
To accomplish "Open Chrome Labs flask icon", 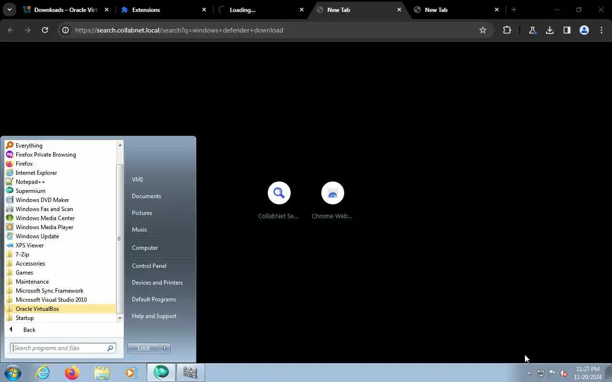I will (x=532, y=30).
